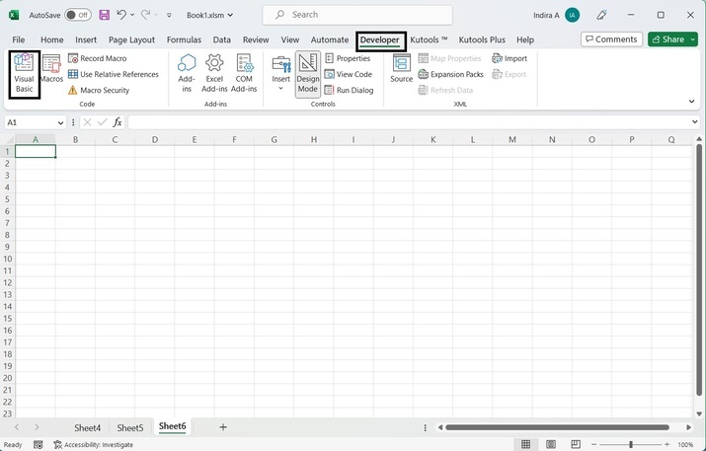Toggle Design Mode

tap(308, 73)
